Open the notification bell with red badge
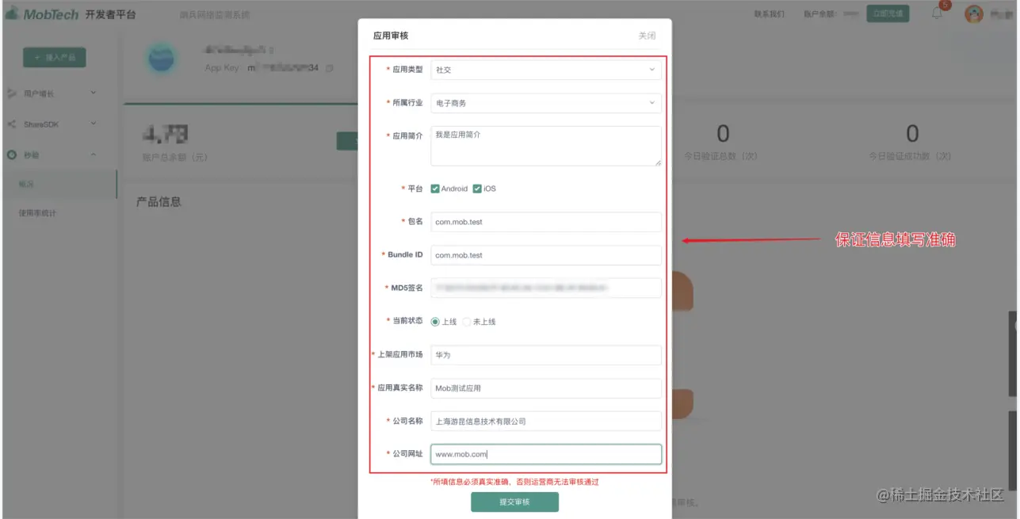The image size is (1020, 519). click(x=935, y=14)
